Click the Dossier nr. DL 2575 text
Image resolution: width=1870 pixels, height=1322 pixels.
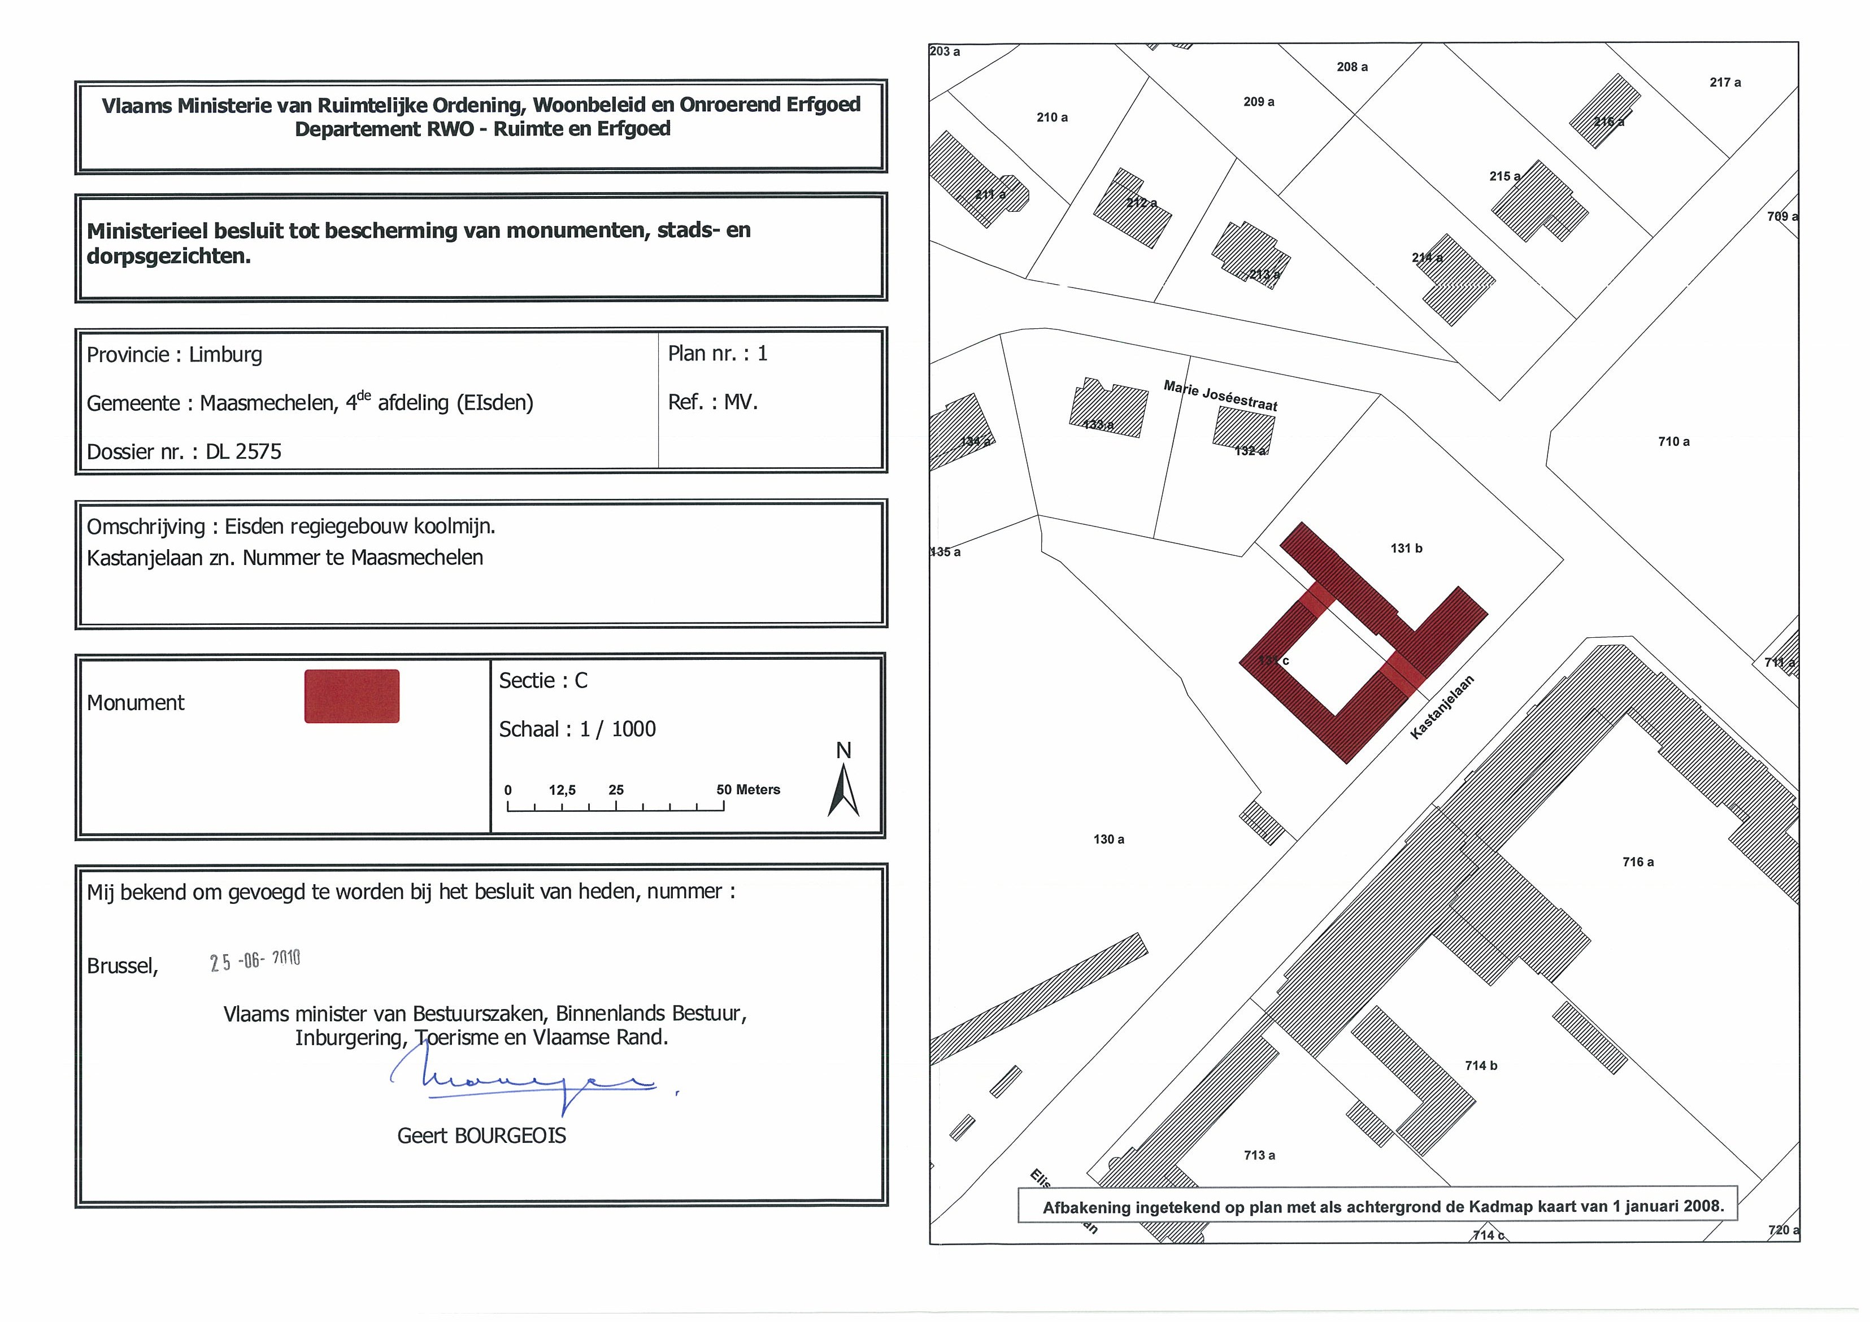(184, 451)
